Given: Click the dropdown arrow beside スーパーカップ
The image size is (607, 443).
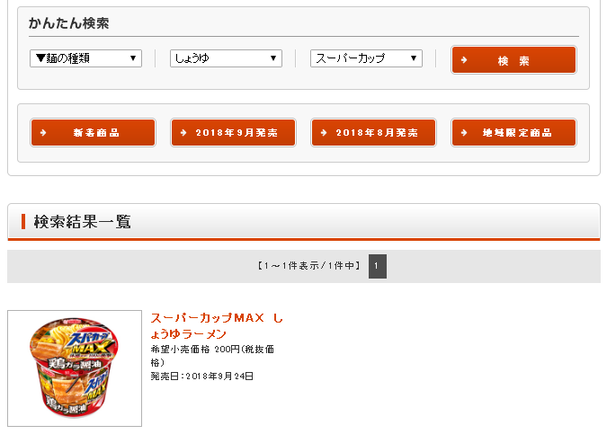Looking at the screenshot, I should pyautogui.click(x=414, y=58).
